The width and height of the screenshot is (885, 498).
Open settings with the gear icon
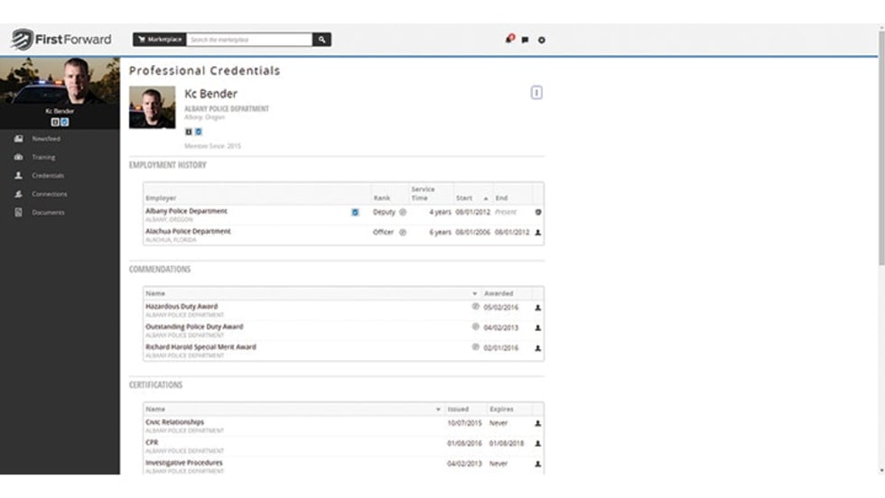(x=541, y=40)
